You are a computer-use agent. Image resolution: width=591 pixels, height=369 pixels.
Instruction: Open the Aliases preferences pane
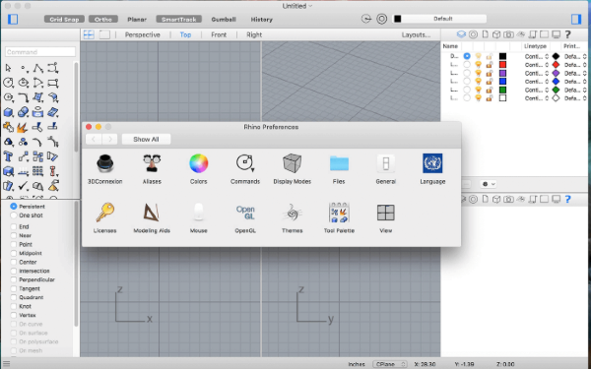(x=152, y=169)
